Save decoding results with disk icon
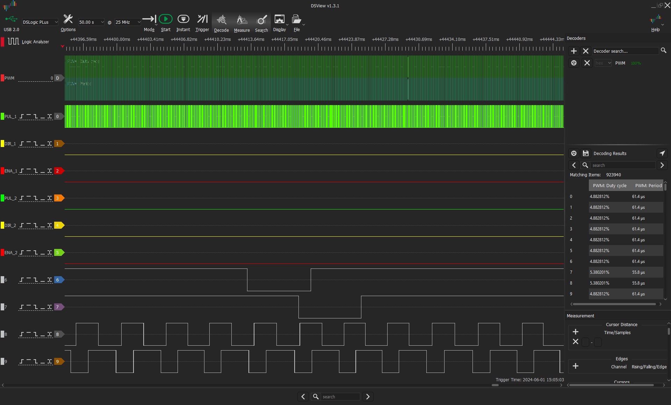The width and height of the screenshot is (671, 405). (x=586, y=153)
